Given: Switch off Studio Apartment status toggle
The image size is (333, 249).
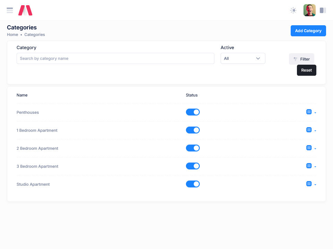Looking at the screenshot, I should [x=193, y=184].
